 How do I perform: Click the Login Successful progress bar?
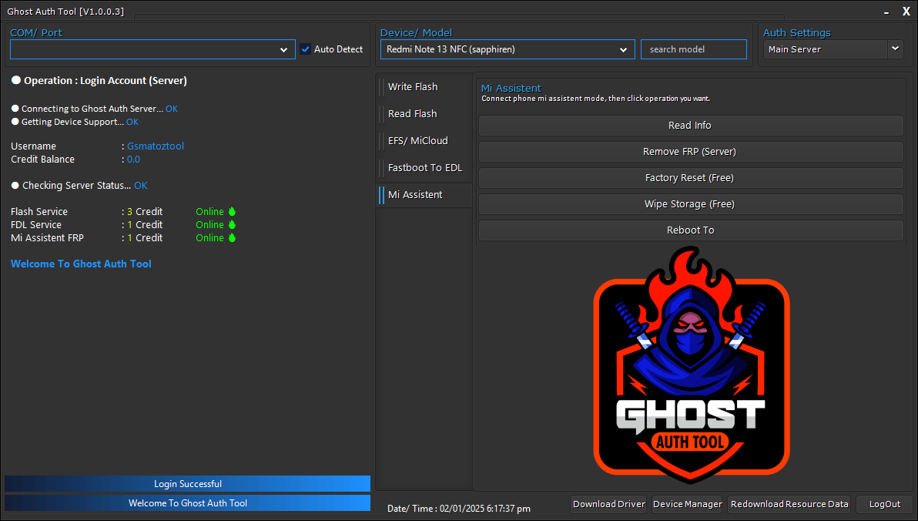187,484
